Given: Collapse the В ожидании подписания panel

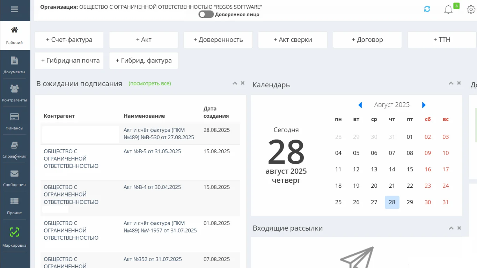Looking at the screenshot, I should click(x=235, y=83).
